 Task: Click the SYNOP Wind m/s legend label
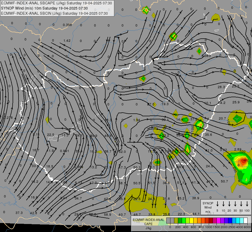[x=208, y=207]
